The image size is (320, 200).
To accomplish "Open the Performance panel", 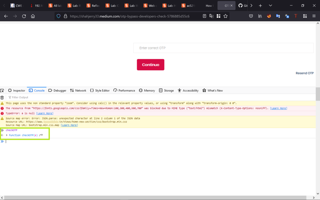I will pyautogui.click(x=124, y=91).
